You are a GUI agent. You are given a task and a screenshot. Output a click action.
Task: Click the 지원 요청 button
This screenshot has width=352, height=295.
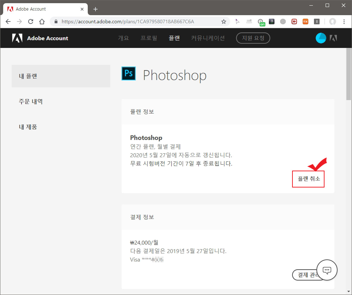[253, 38]
